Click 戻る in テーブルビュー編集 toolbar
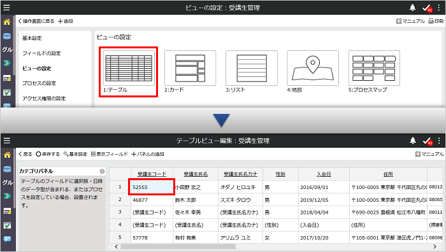Screen dimensions: 446x252 coord(25,154)
